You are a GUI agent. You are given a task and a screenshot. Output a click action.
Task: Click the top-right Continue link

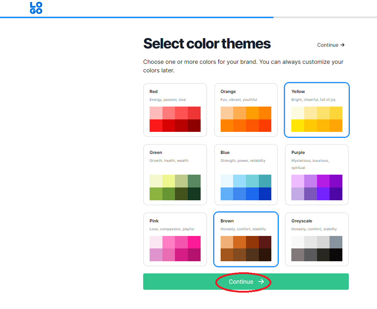[x=331, y=45]
